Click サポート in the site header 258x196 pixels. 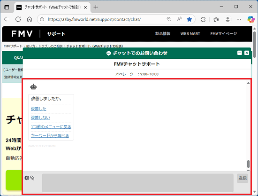point(56,34)
